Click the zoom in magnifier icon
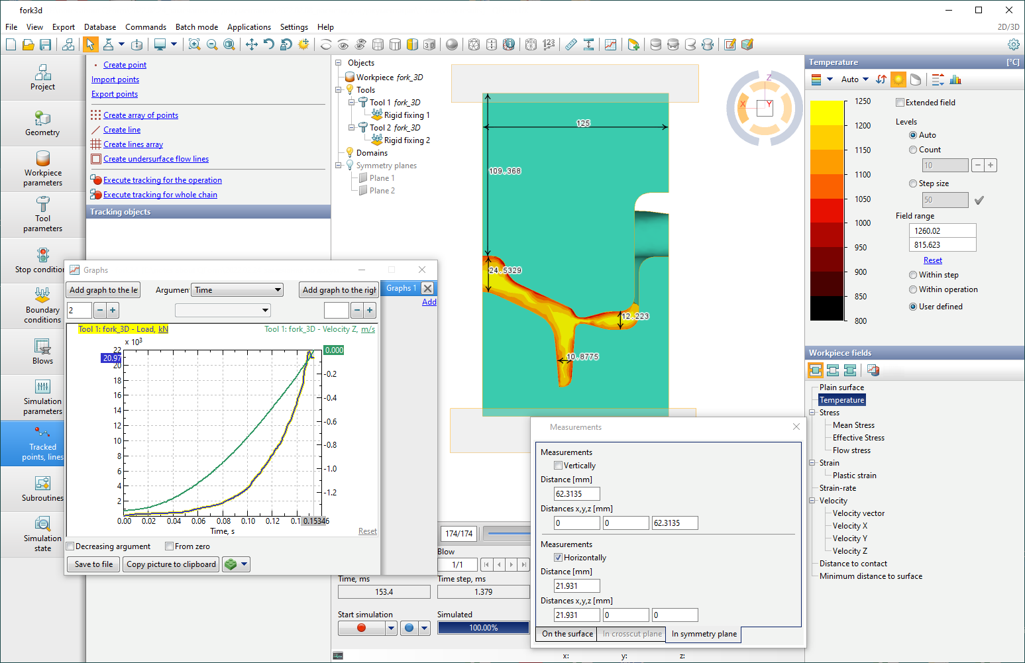 [194, 44]
